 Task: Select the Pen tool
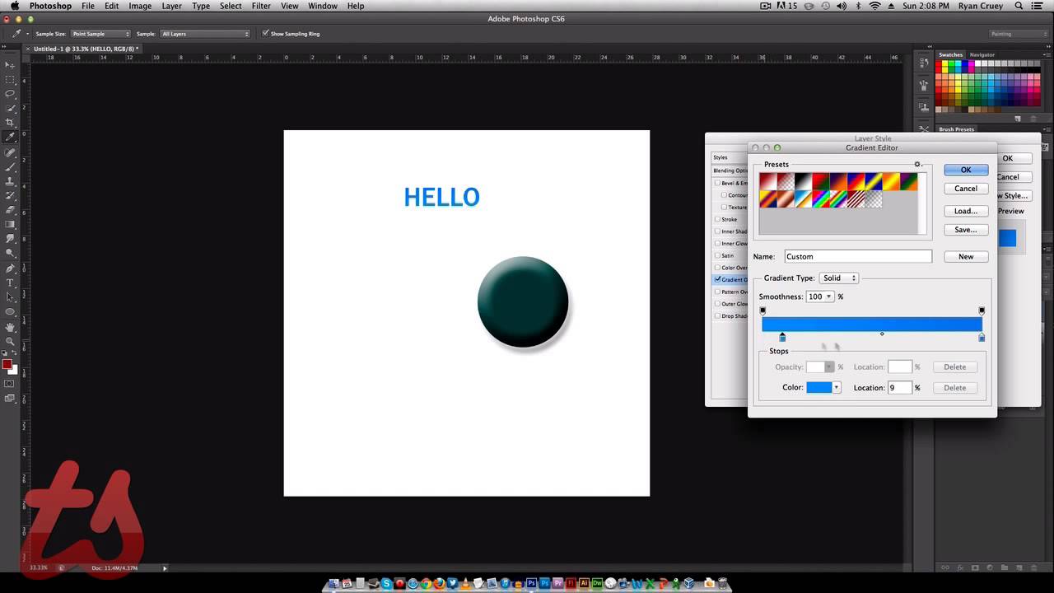pos(10,268)
